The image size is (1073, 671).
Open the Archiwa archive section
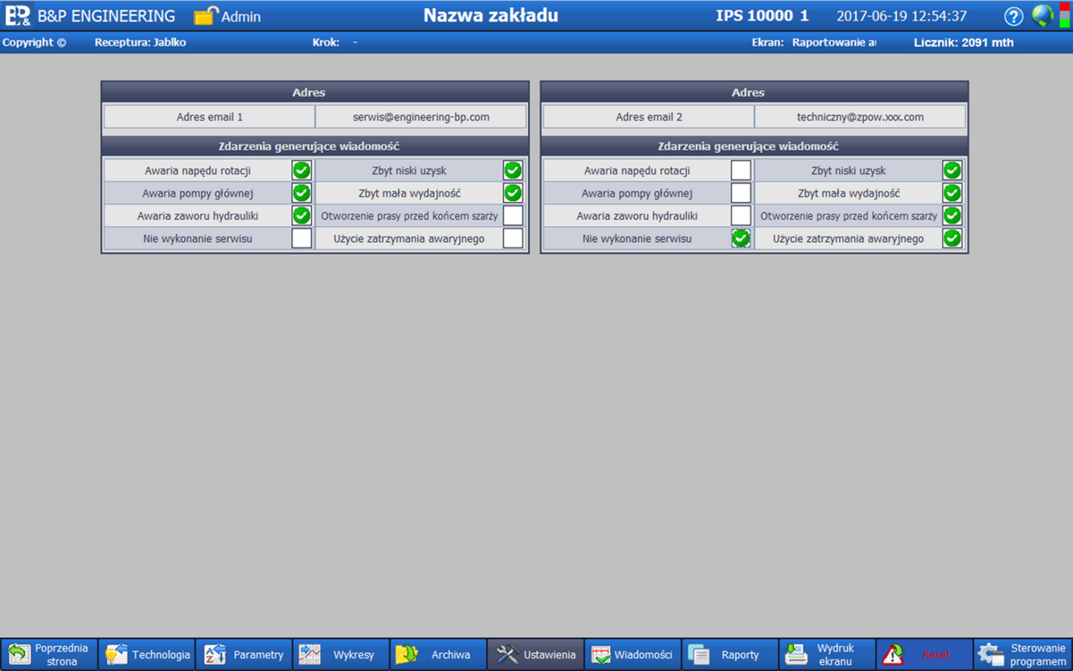[438, 654]
